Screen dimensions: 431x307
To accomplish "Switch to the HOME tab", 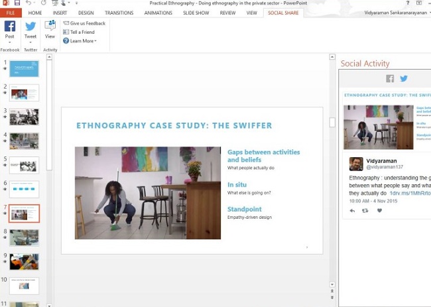I will [35, 13].
